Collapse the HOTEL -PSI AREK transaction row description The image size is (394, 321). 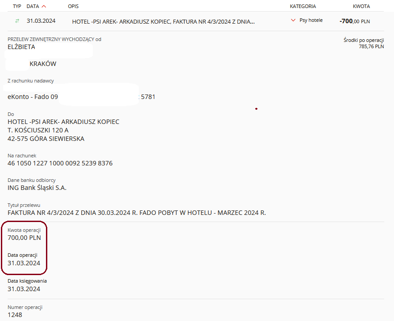click(x=163, y=21)
